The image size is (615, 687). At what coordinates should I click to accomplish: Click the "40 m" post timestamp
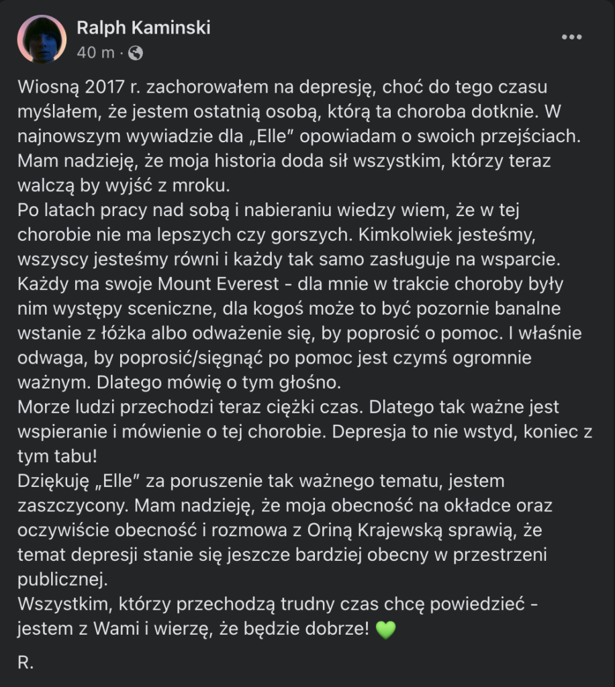click(x=95, y=53)
